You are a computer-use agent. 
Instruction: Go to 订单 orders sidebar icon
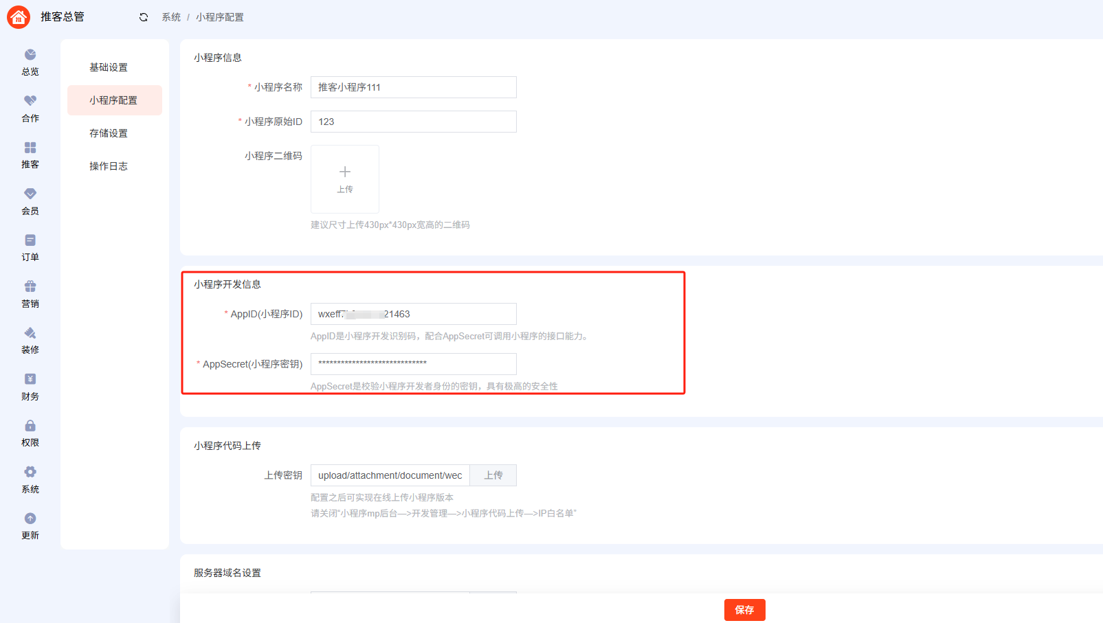pos(30,240)
